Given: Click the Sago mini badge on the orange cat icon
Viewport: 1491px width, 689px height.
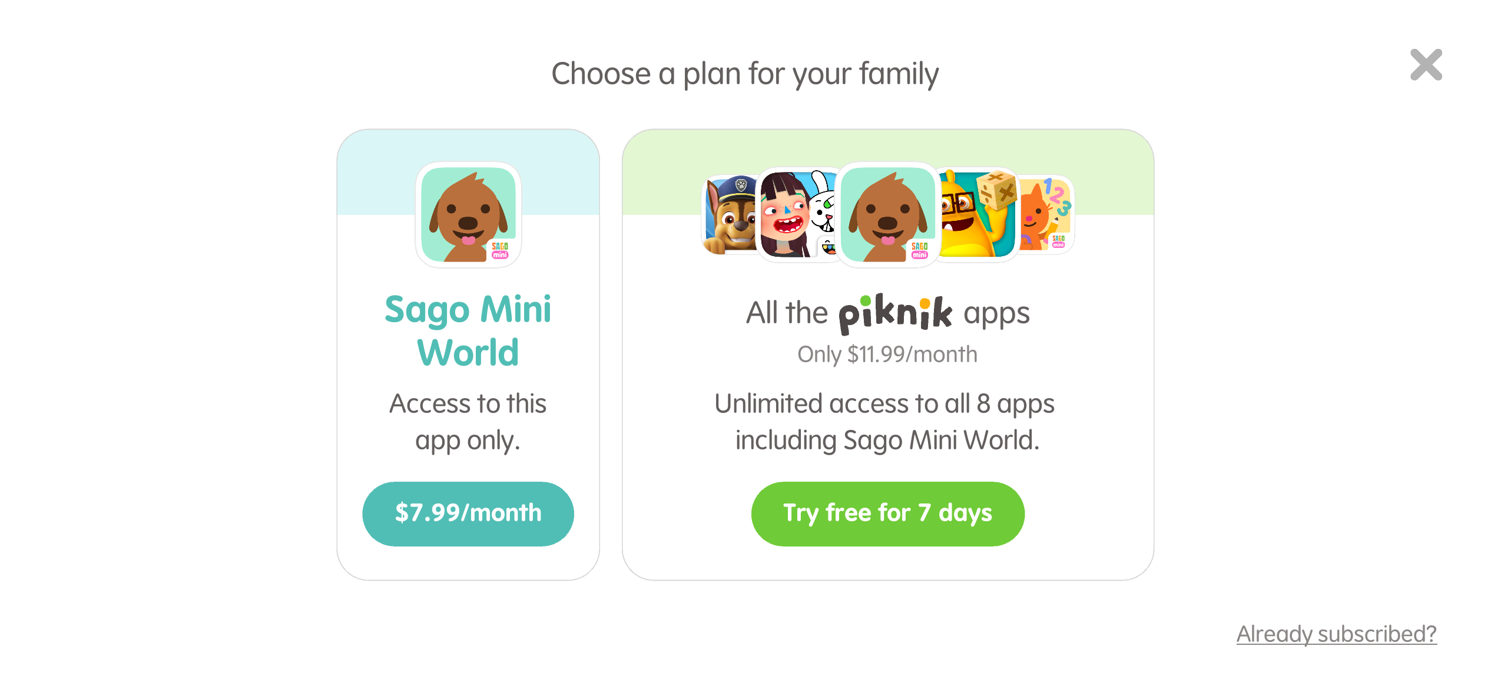Looking at the screenshot, I should (x=1058, y=241).
